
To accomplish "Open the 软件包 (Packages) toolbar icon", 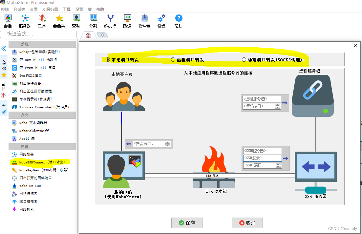I will 144,21.
